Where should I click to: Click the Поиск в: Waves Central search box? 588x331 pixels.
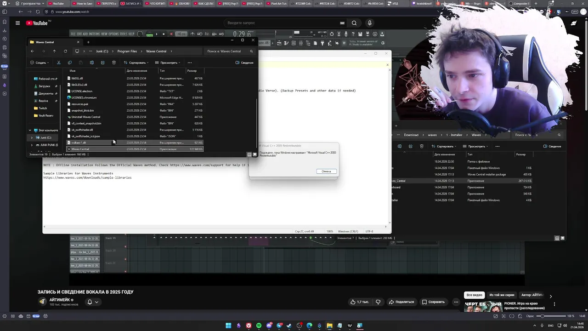229,51
